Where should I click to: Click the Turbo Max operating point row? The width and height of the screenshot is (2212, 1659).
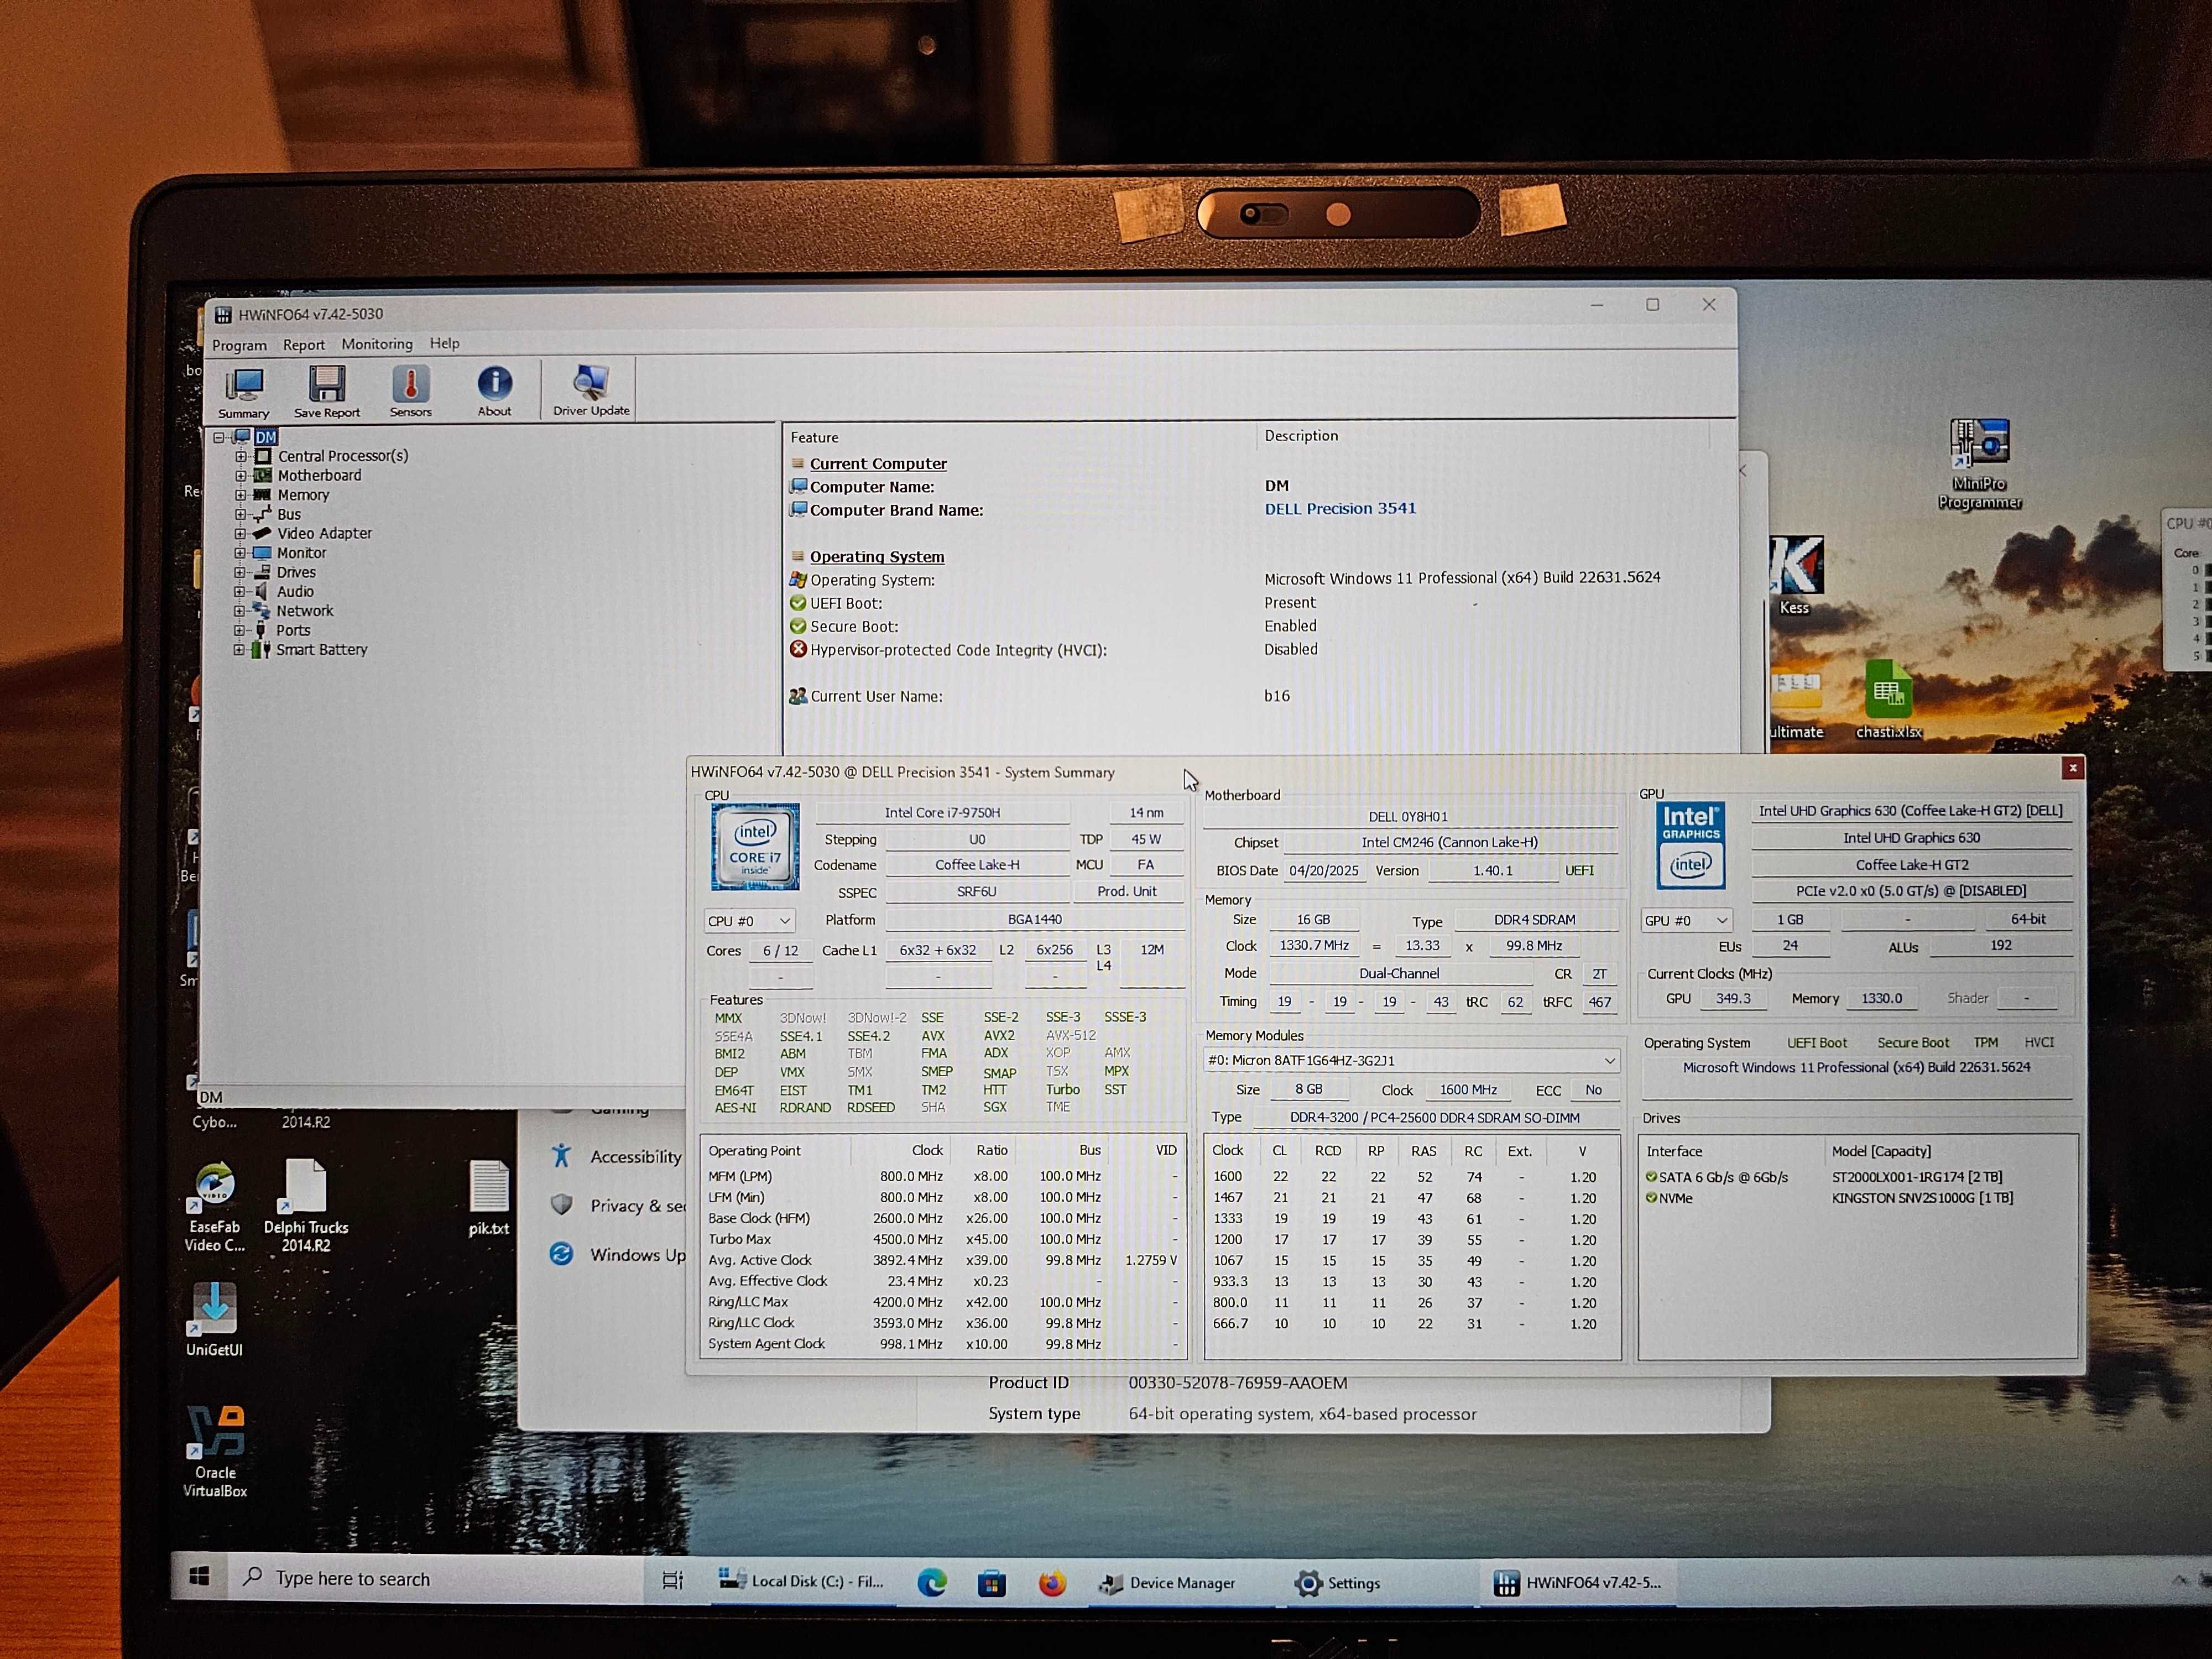pos(943,1240)
